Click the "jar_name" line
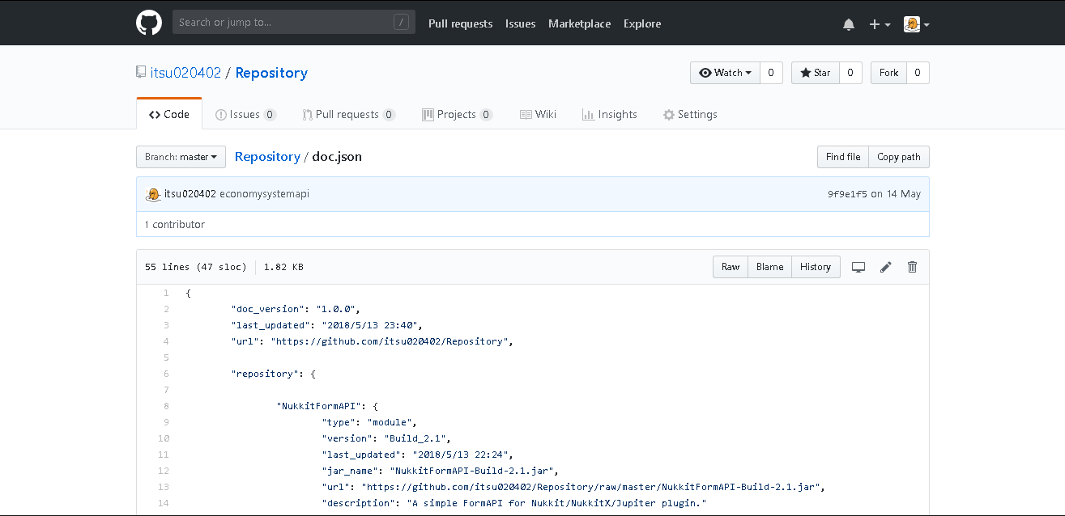 [441, 471]
